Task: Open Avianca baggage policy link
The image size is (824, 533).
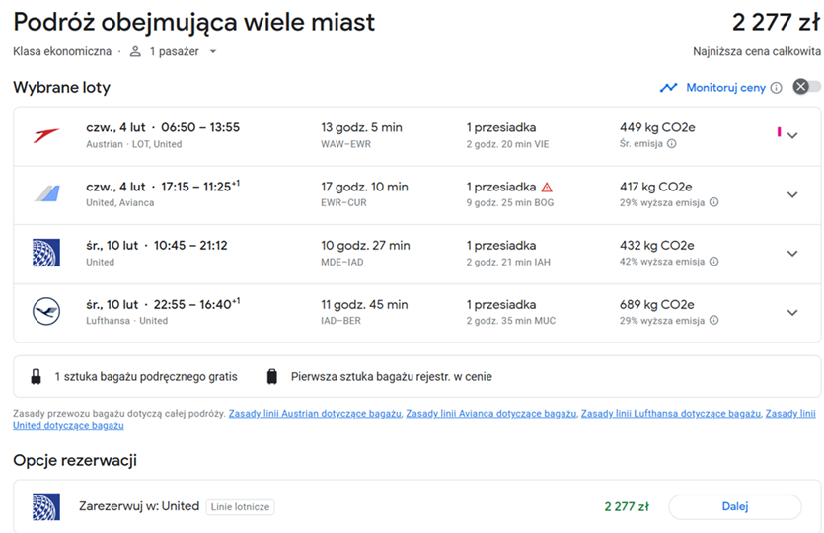Action: (490, 414)
